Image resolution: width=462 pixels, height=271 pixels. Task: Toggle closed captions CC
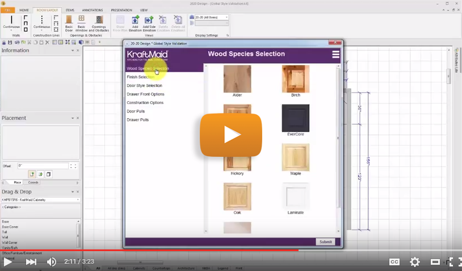coord(394,261)
